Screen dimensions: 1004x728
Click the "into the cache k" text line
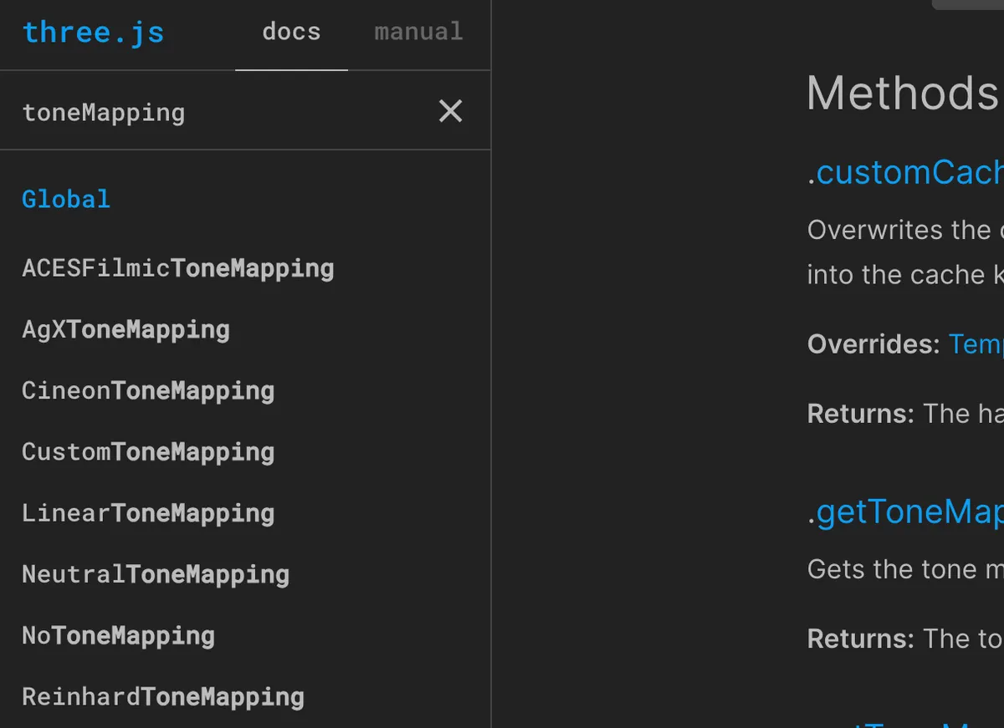[905, 275]
